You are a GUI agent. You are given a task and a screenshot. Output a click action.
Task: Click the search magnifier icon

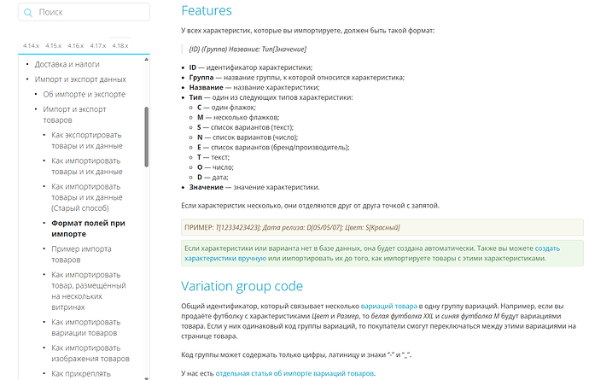(x=29, y=13)
